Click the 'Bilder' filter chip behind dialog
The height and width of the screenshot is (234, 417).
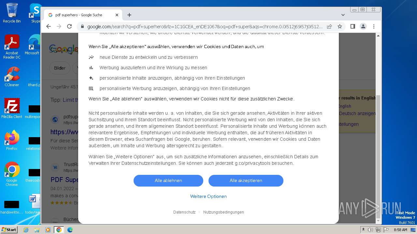(60, 68)
